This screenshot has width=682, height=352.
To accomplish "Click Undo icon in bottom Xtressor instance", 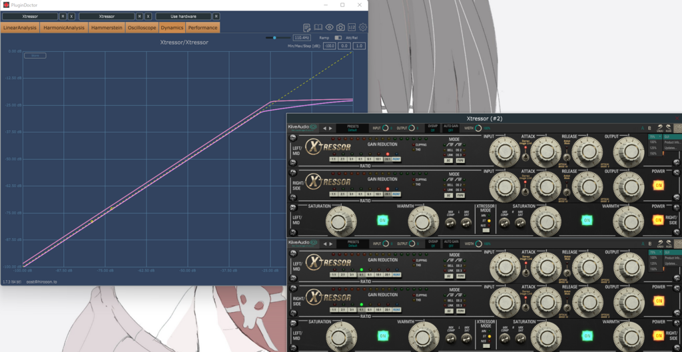I will [x=660, y=244].
